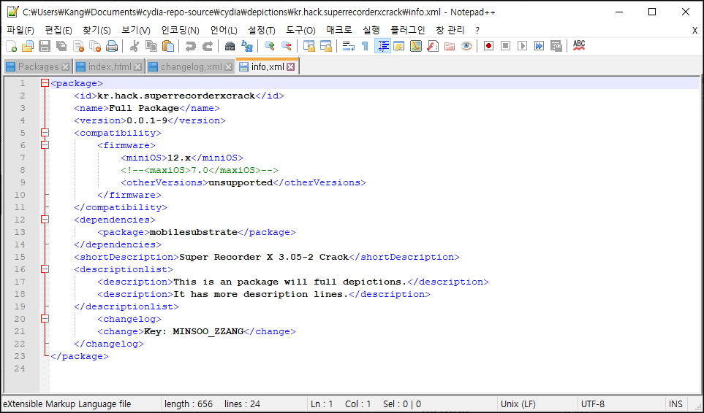Collapse the compatibility fold at line 5
The width and height of the screenshot is (704, 413).
click(45, 133)
